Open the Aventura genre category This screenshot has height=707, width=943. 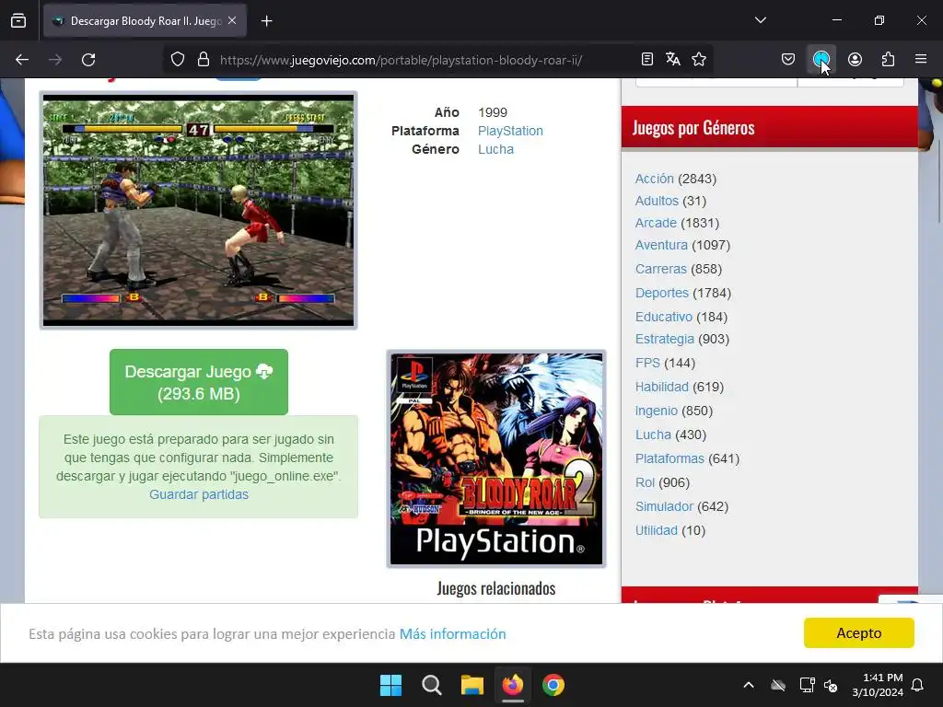pyautogui.click(x=661, y=245)
